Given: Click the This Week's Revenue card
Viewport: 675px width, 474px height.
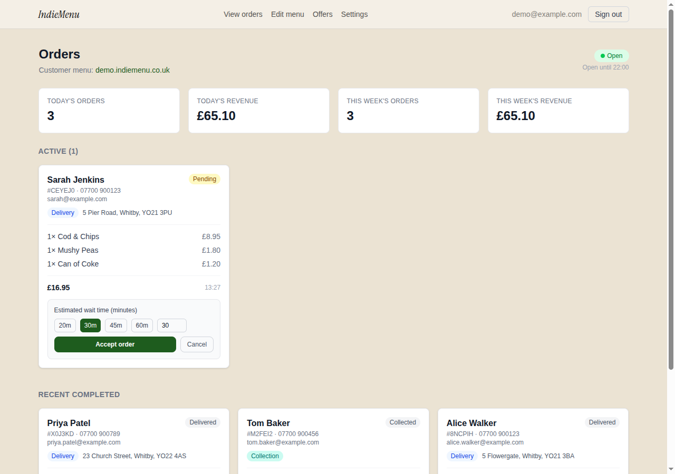Looking at the screenshot, I should (558, 111).
